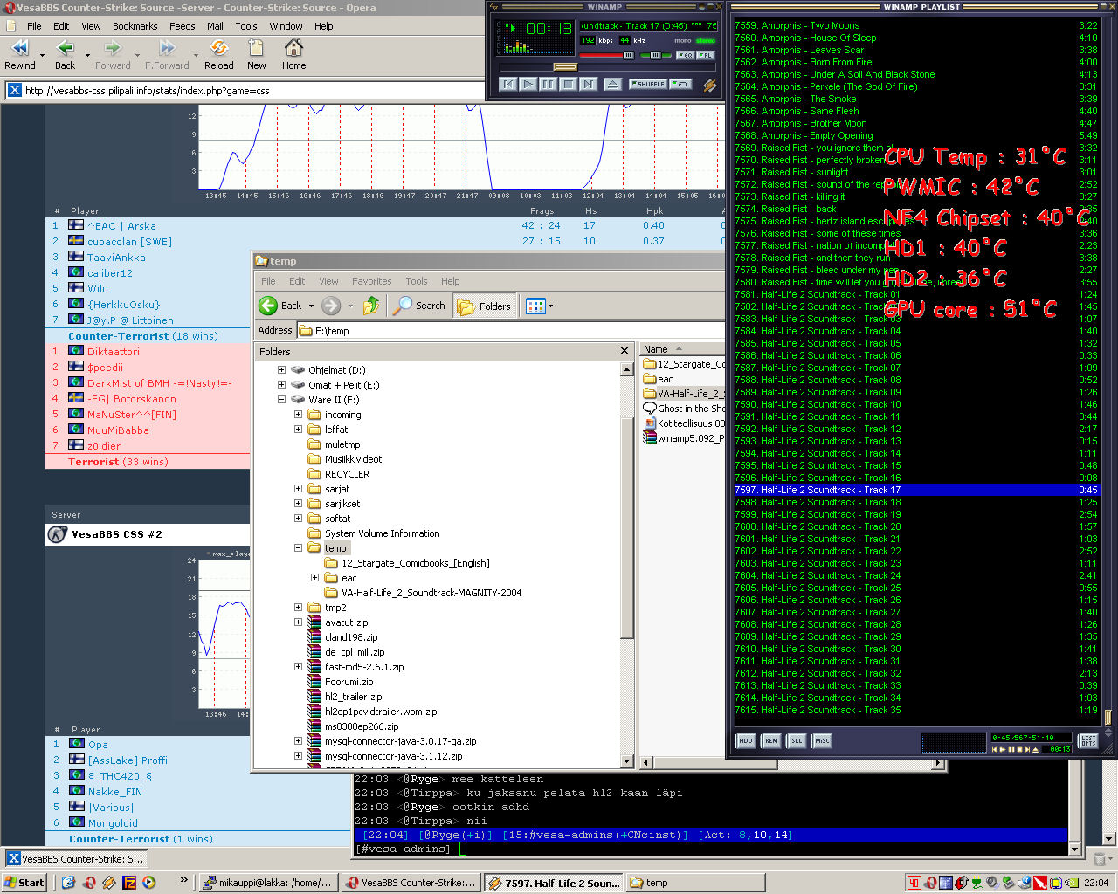Click MISC button in Winamp playlist
Image resolution: width=1118 pixels, height=894 pixels.
tap(822, 740)
